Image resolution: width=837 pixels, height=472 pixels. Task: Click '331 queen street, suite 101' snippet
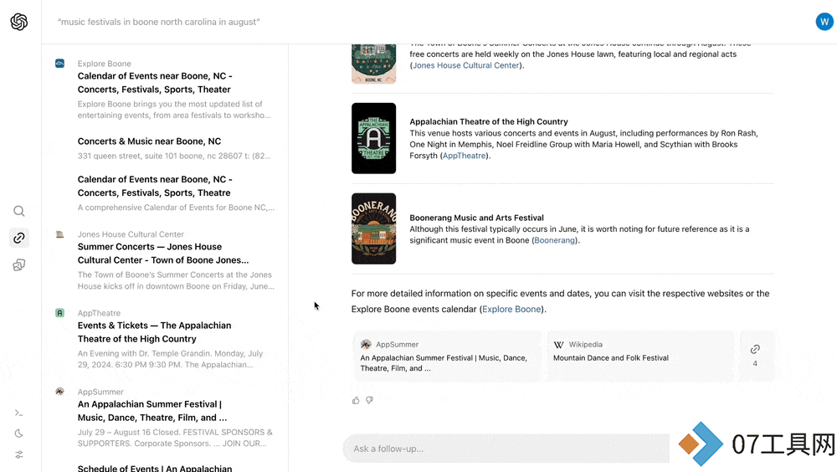tap(174, 156)
